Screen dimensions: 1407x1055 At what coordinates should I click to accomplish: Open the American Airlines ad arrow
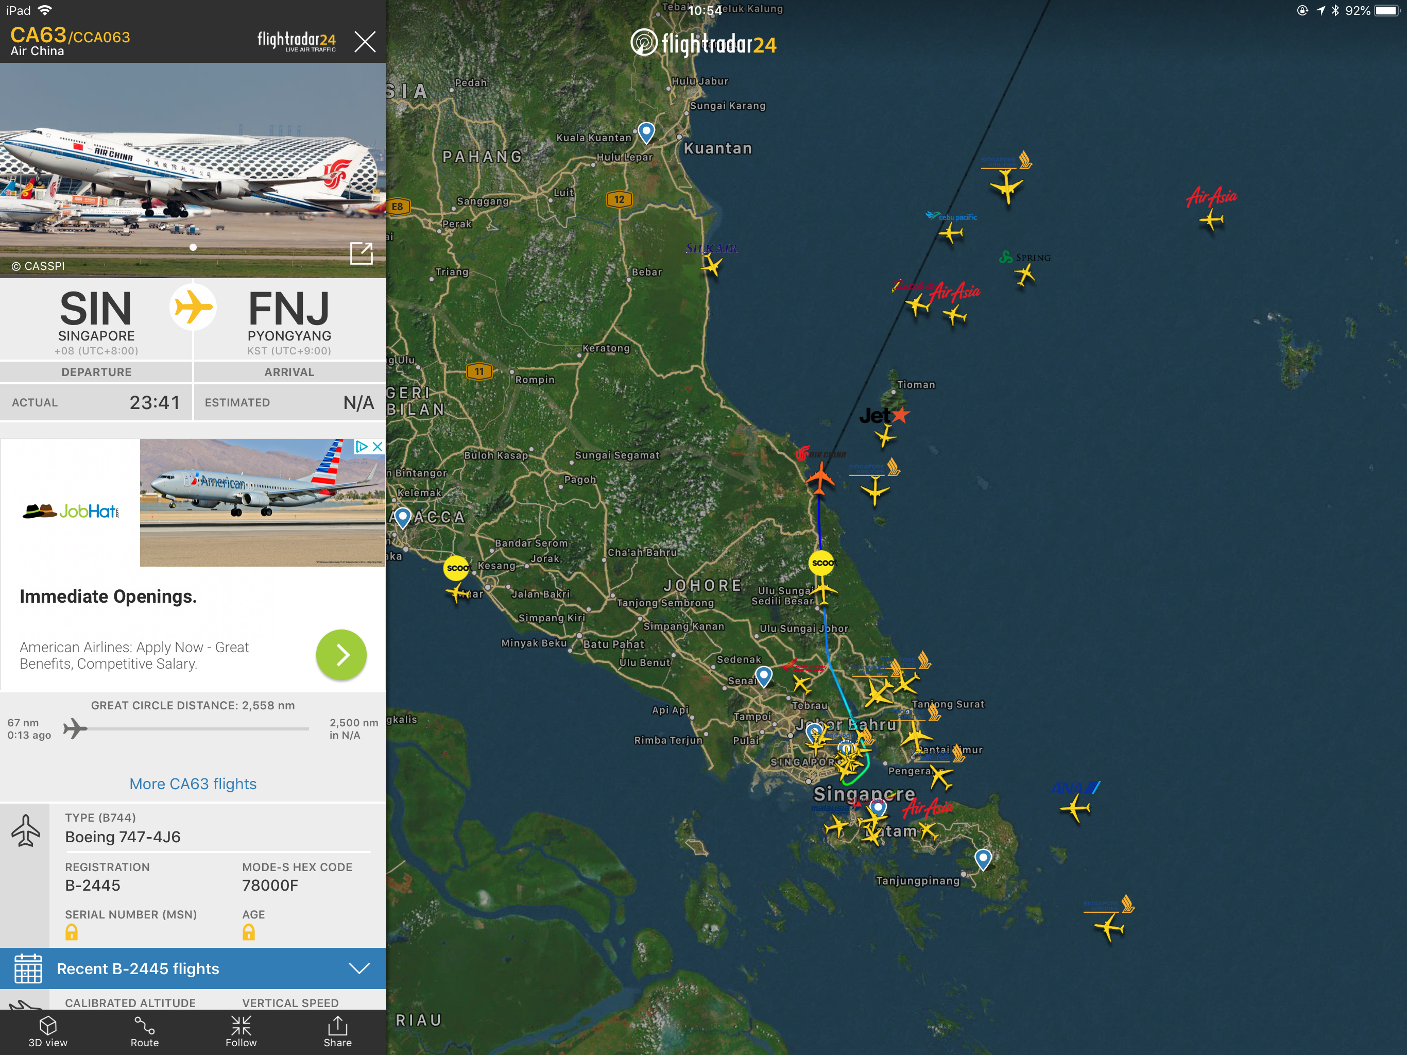tap(341, 655)
